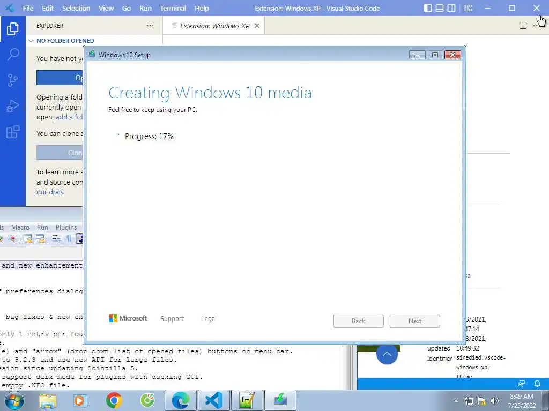
Task: Switch to Visual Studio Code on the taskbar
Action: [214, 400]
